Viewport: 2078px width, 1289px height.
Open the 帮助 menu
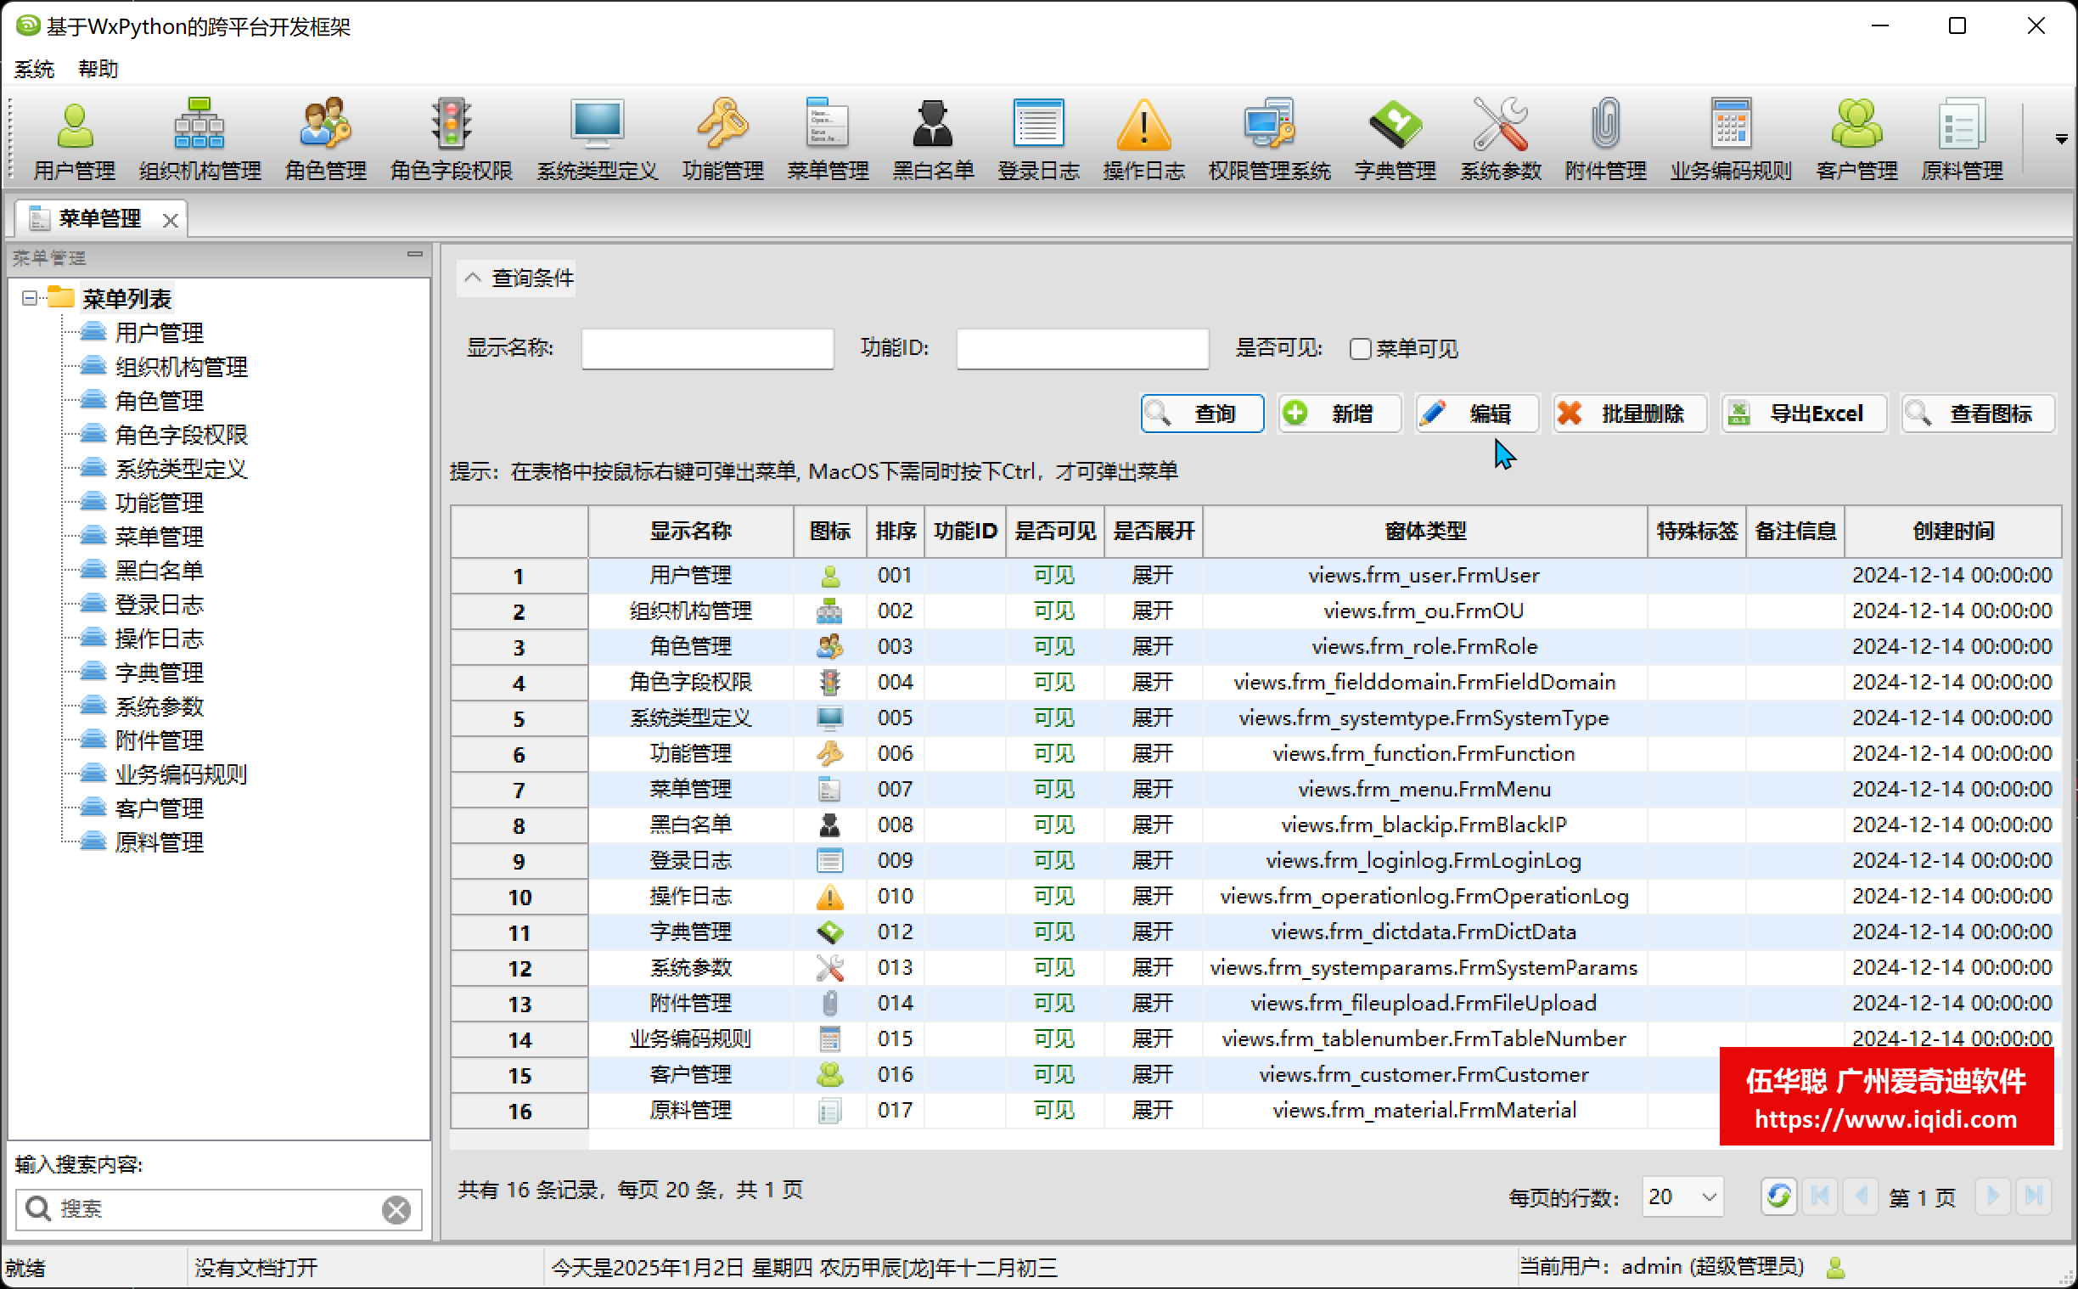[x=98, y=69]
